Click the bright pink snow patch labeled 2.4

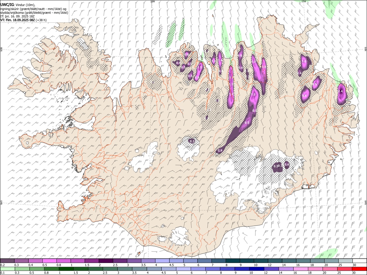341,94
